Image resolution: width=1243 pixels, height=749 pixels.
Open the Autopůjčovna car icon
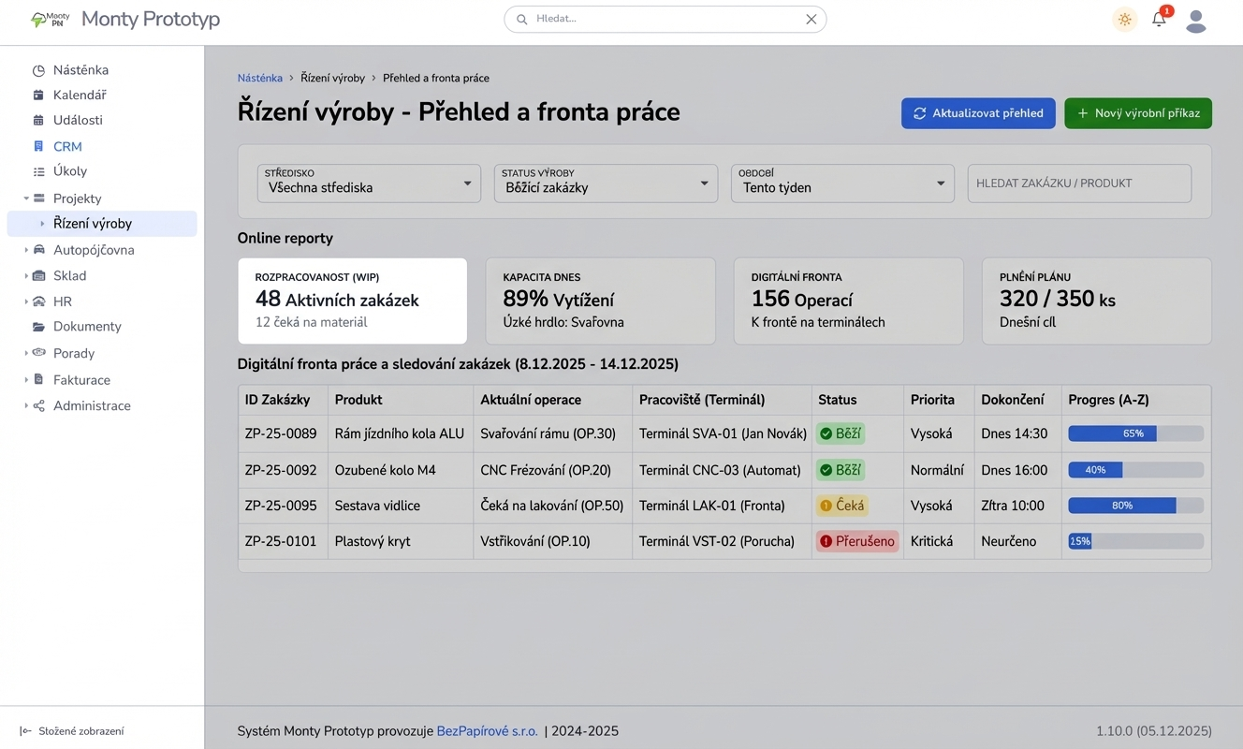(x=37, y=249)
